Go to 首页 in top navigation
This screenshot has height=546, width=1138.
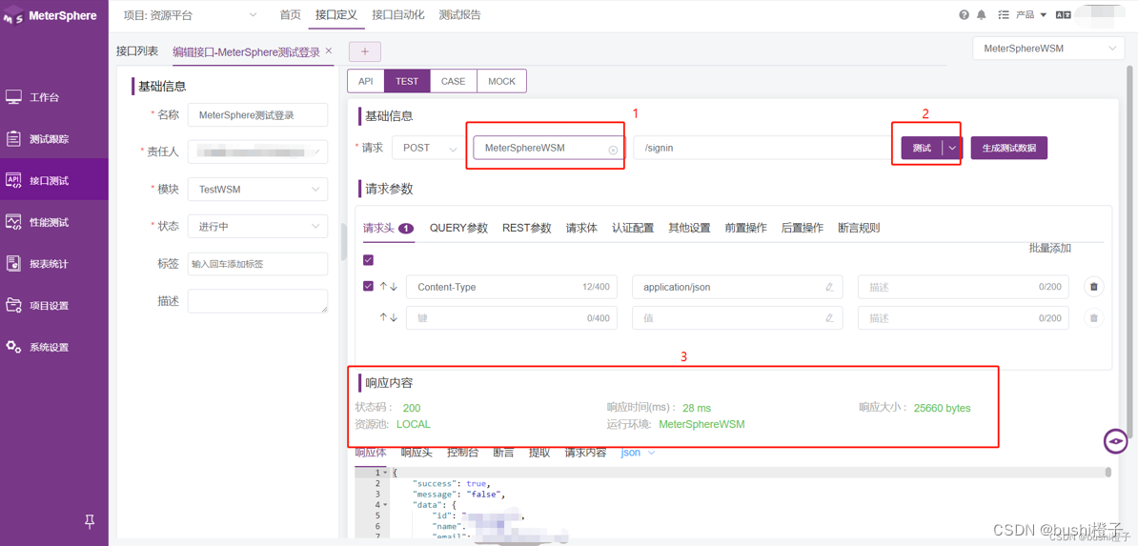pyautogui.click(x=291, y=14)
